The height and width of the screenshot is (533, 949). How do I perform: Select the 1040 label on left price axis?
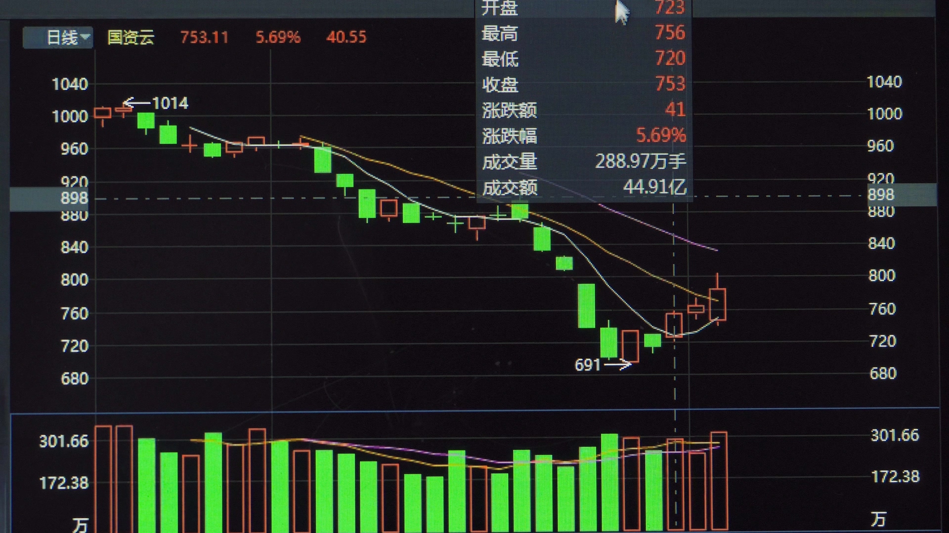pos(70,84)
